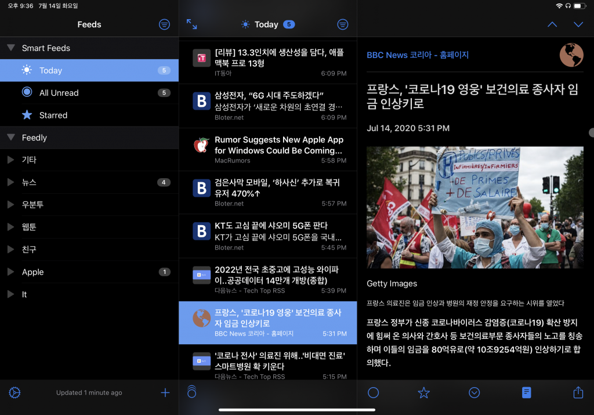Tap globe icon in selected BBC row
Viewport: 594px width, 415px height.
click(201, 318)
